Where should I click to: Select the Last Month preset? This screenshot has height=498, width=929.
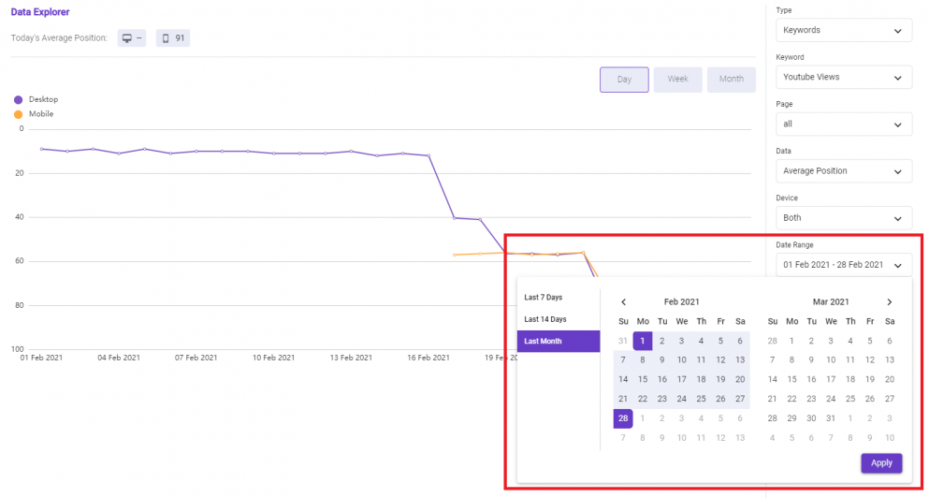point(559,341)
